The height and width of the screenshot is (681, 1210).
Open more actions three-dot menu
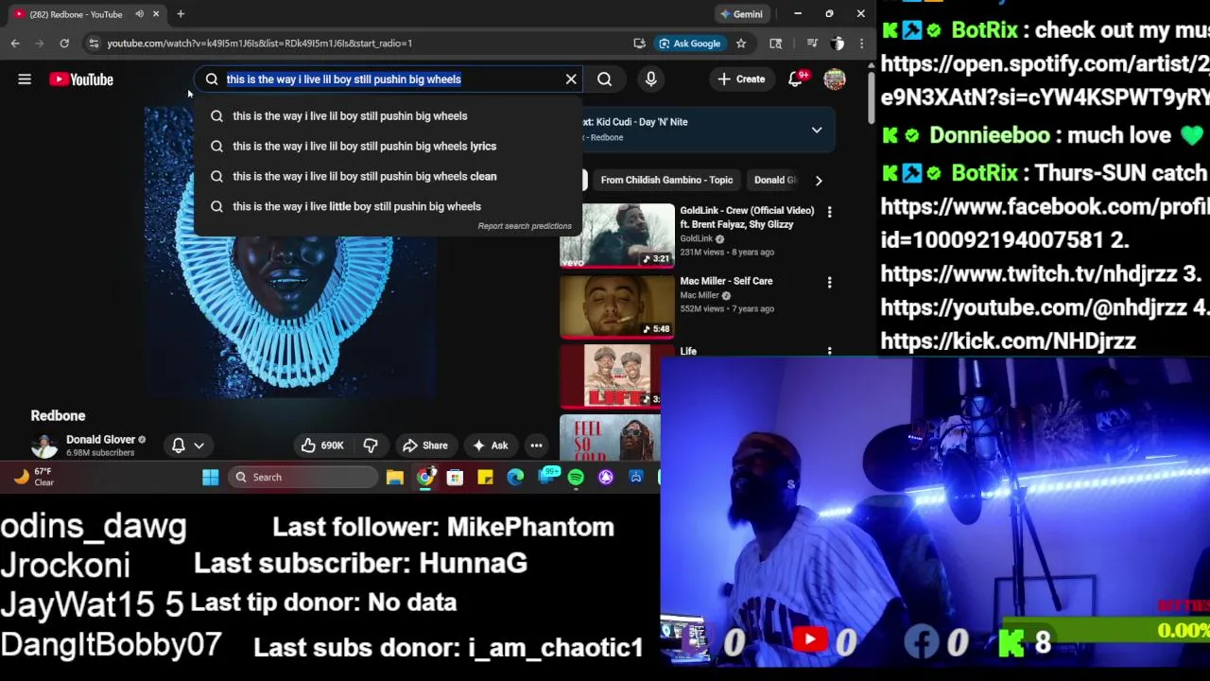[536, 445]
